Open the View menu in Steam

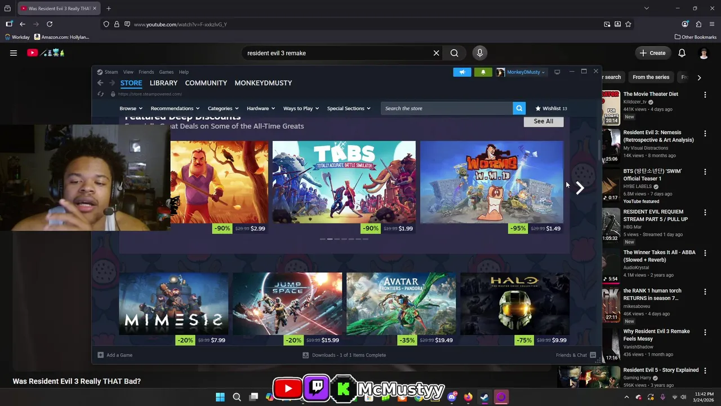click(x=128, y=72)
